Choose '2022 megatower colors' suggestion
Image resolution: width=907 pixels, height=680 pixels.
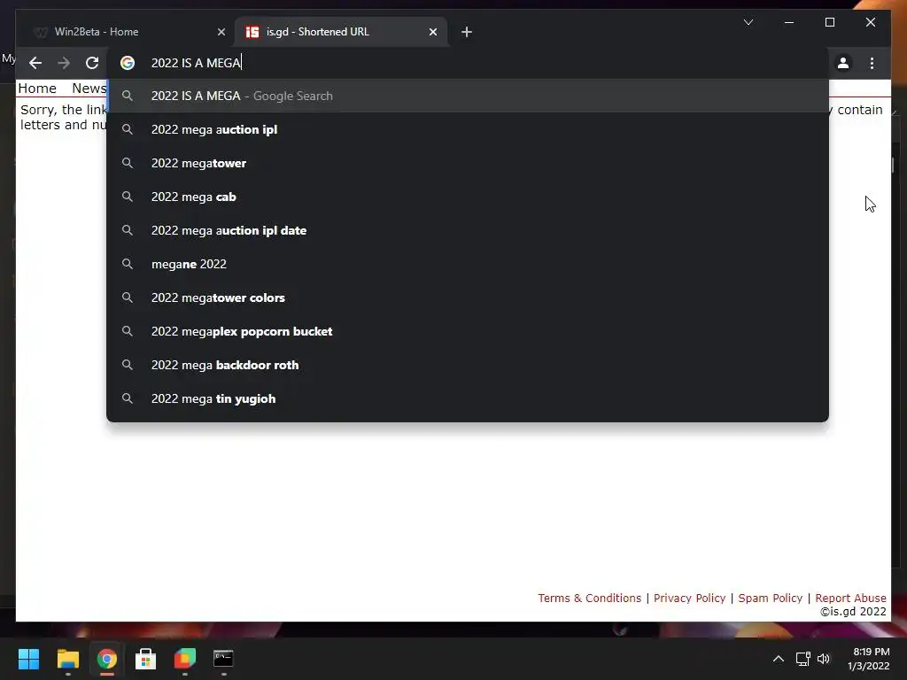tap(468, 297)
